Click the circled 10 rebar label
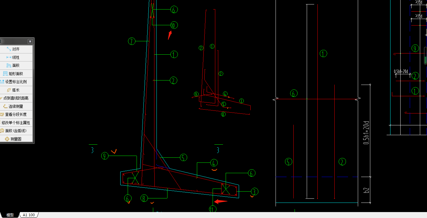This screenshot has width=427, height=218. 174,25
